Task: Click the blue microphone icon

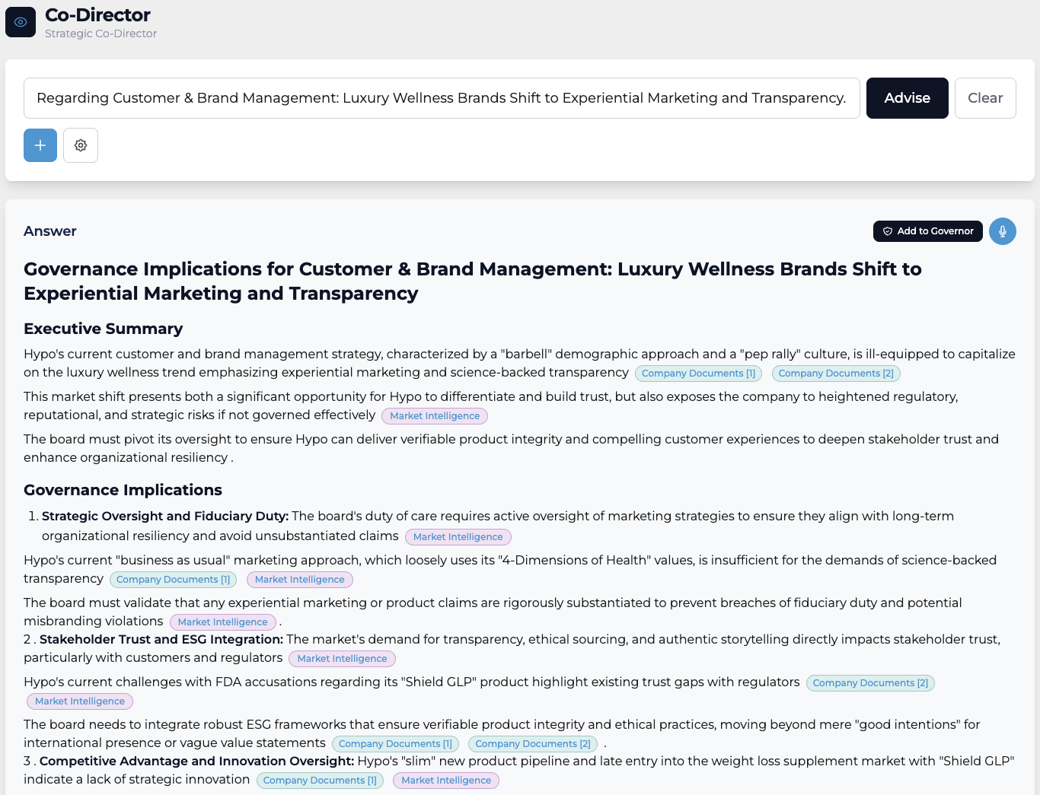Action: (1003, 231)
